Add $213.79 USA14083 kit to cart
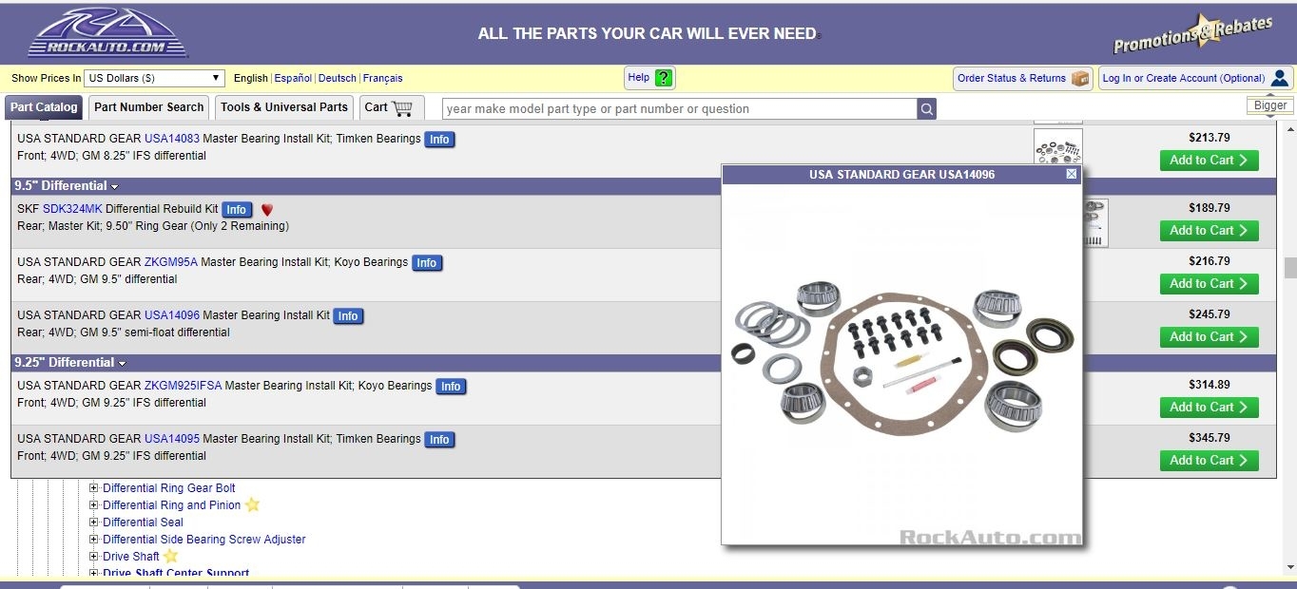 [x=1210, y=161]
